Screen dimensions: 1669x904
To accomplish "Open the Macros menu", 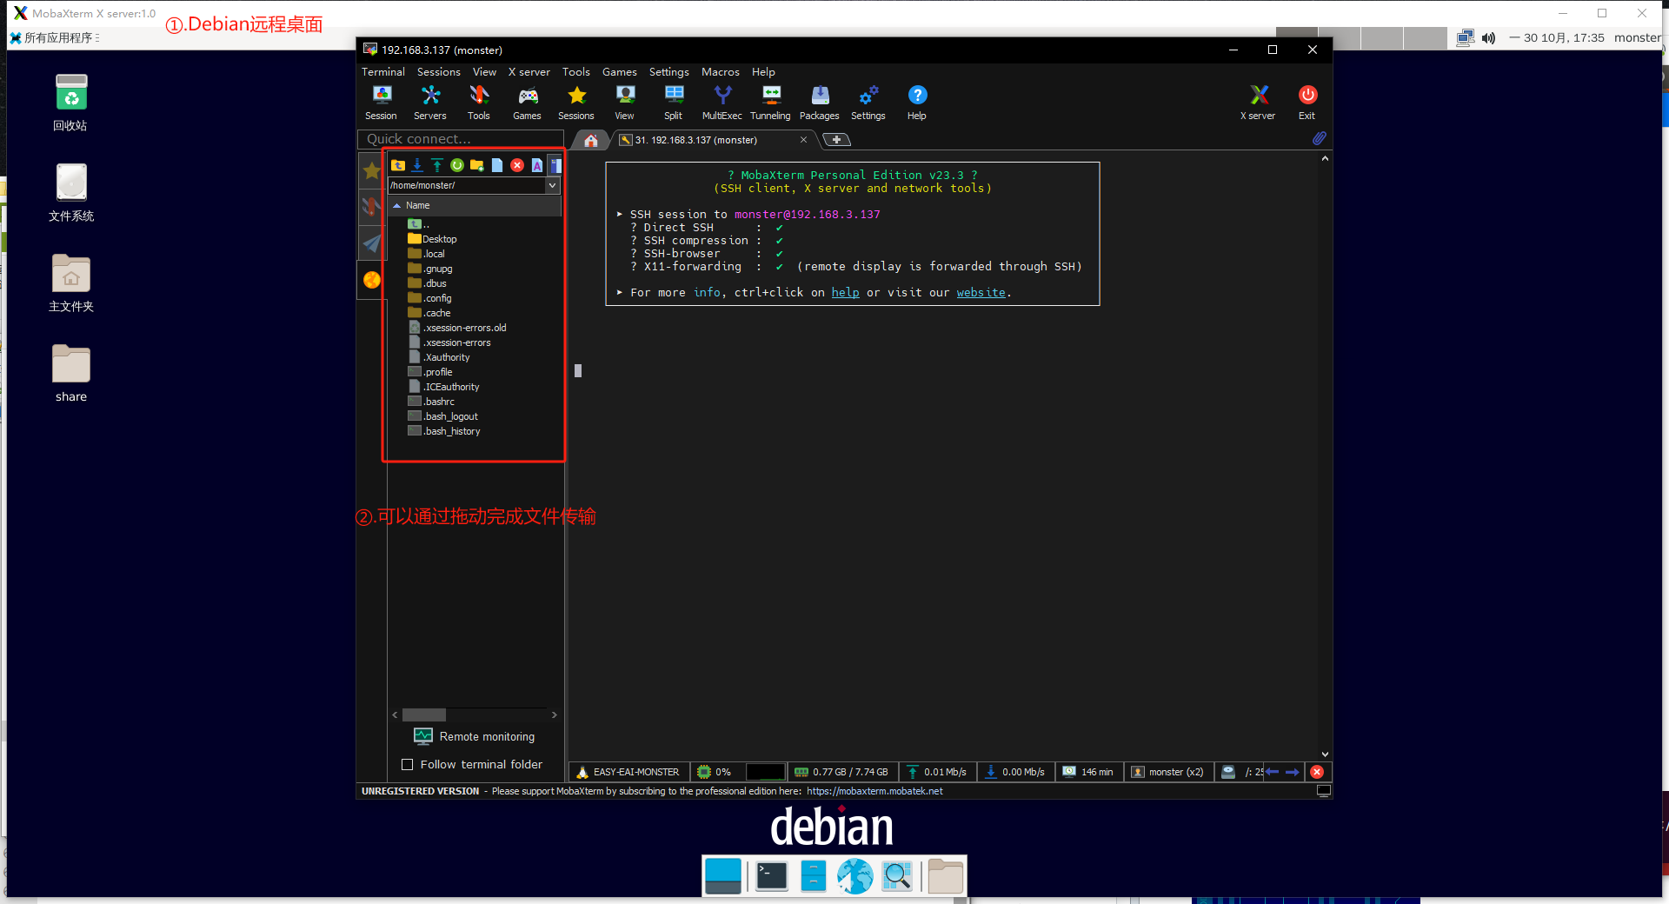I will pos(721,72).
